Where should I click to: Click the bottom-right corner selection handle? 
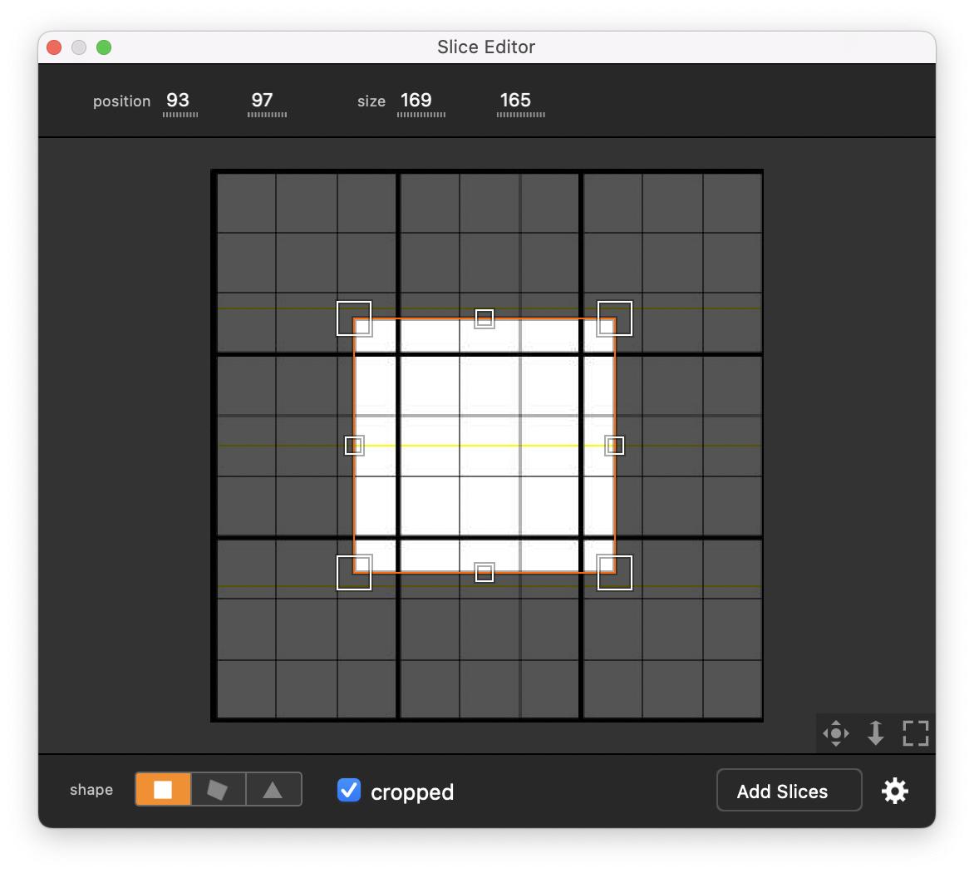pyautogui.click(x=615, y=573)
